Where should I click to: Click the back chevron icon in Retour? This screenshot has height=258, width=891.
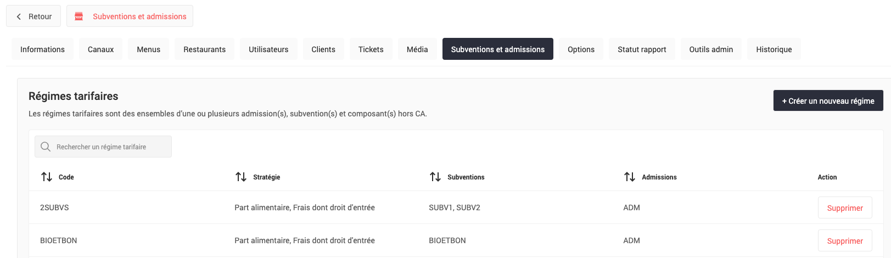pyautogui.click(x=19, y=16)
